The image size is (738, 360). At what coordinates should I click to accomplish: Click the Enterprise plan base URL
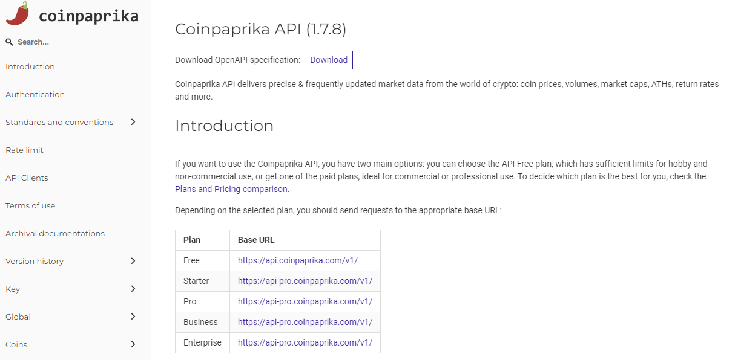pyautogui.click(x=305, y=342)
